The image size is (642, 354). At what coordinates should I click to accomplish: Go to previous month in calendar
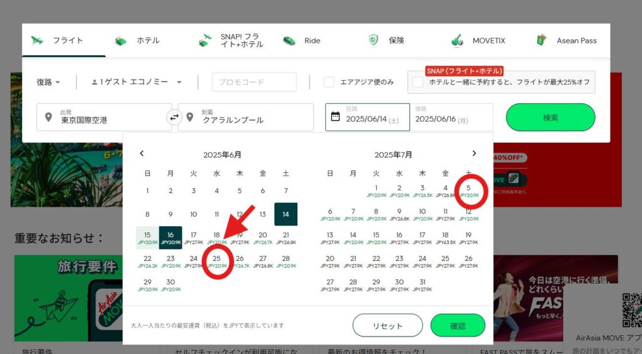point(142,154)
